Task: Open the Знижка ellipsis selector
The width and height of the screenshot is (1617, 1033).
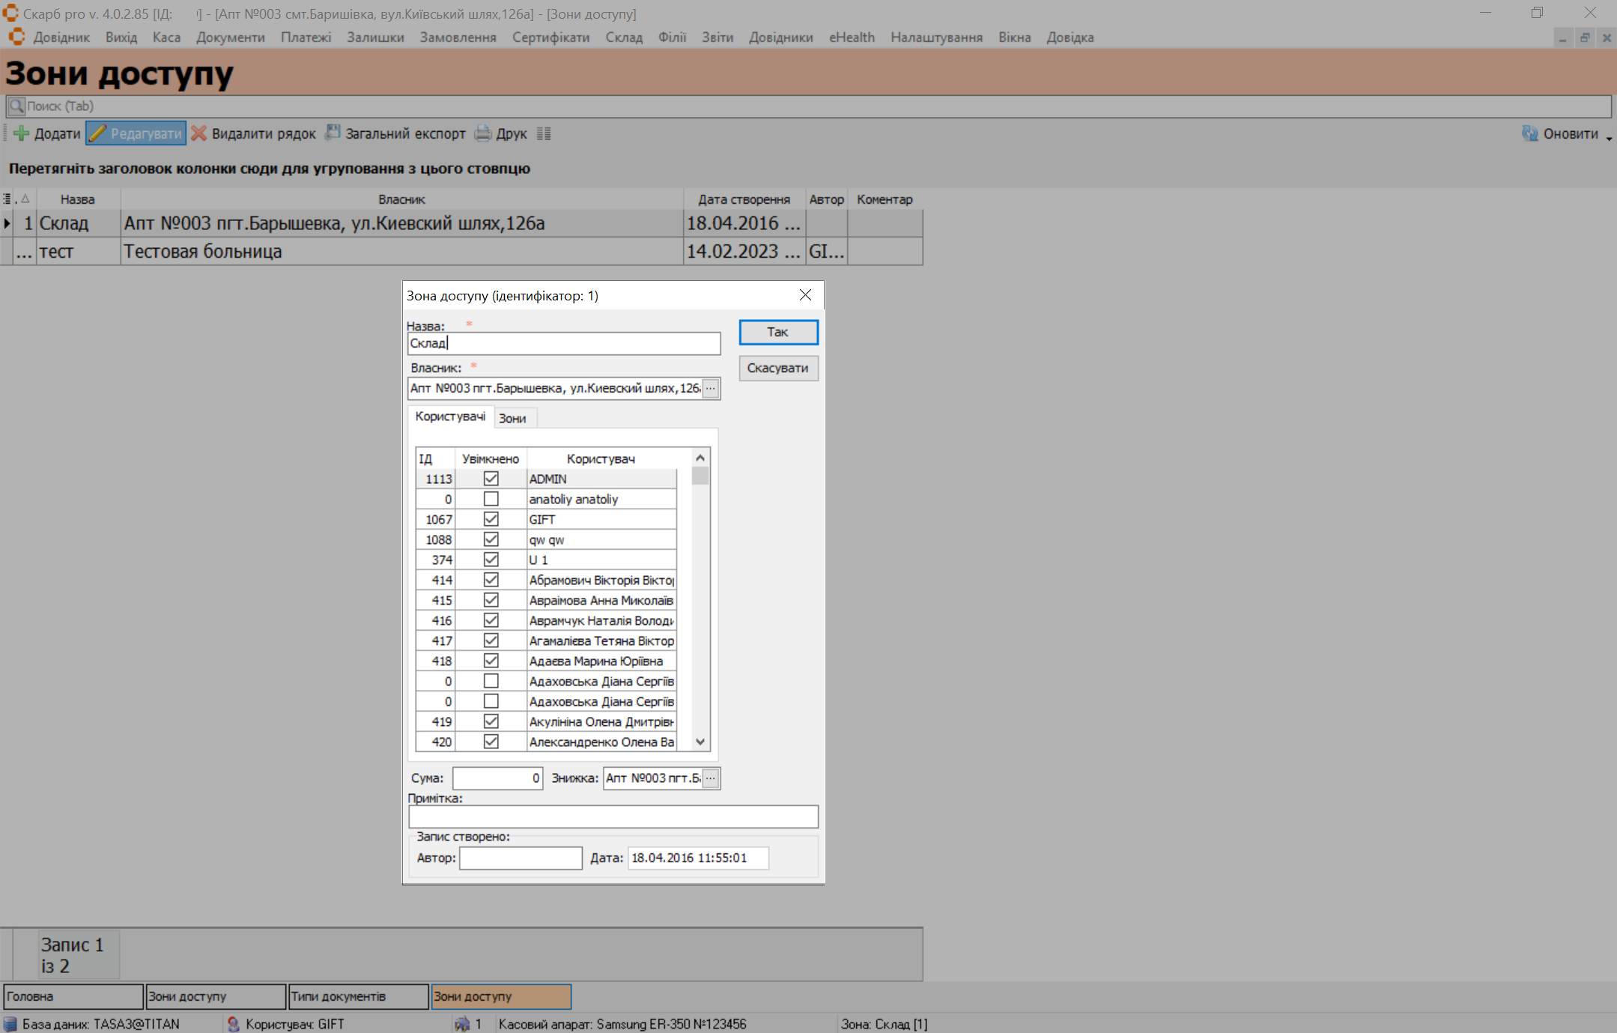Action: pyautogui.click(x=711, y=778)
